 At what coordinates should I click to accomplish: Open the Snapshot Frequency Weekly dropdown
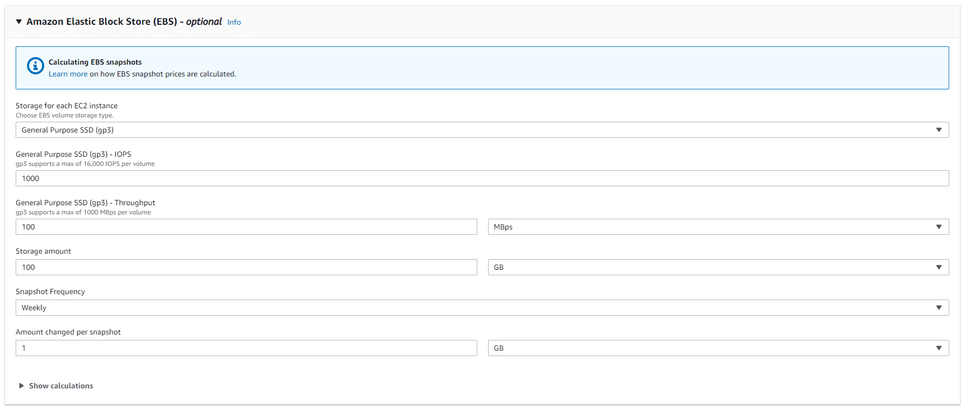pos(482,308)
